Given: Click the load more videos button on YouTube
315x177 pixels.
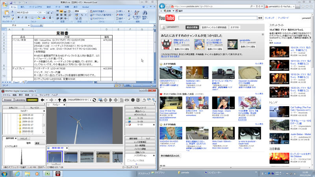Looking at the screenshot, I should point(170,156).
